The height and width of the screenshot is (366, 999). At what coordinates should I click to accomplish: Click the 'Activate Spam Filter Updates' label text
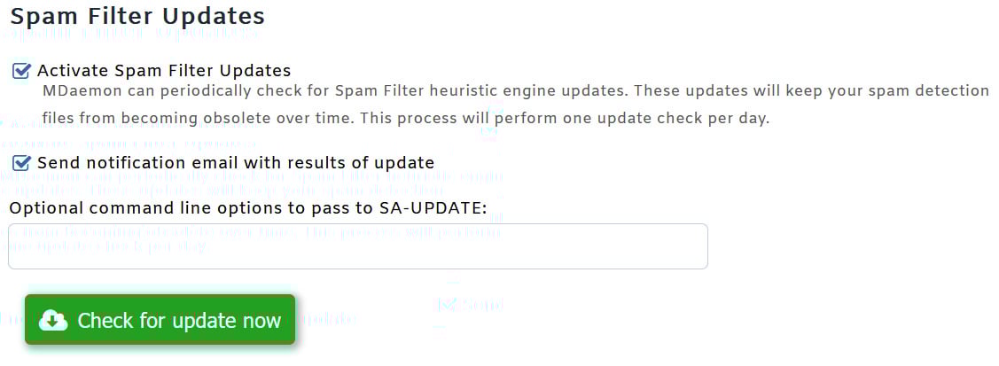164,71
